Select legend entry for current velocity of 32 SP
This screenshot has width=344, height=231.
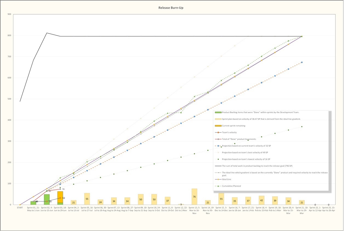coord(247,146)
